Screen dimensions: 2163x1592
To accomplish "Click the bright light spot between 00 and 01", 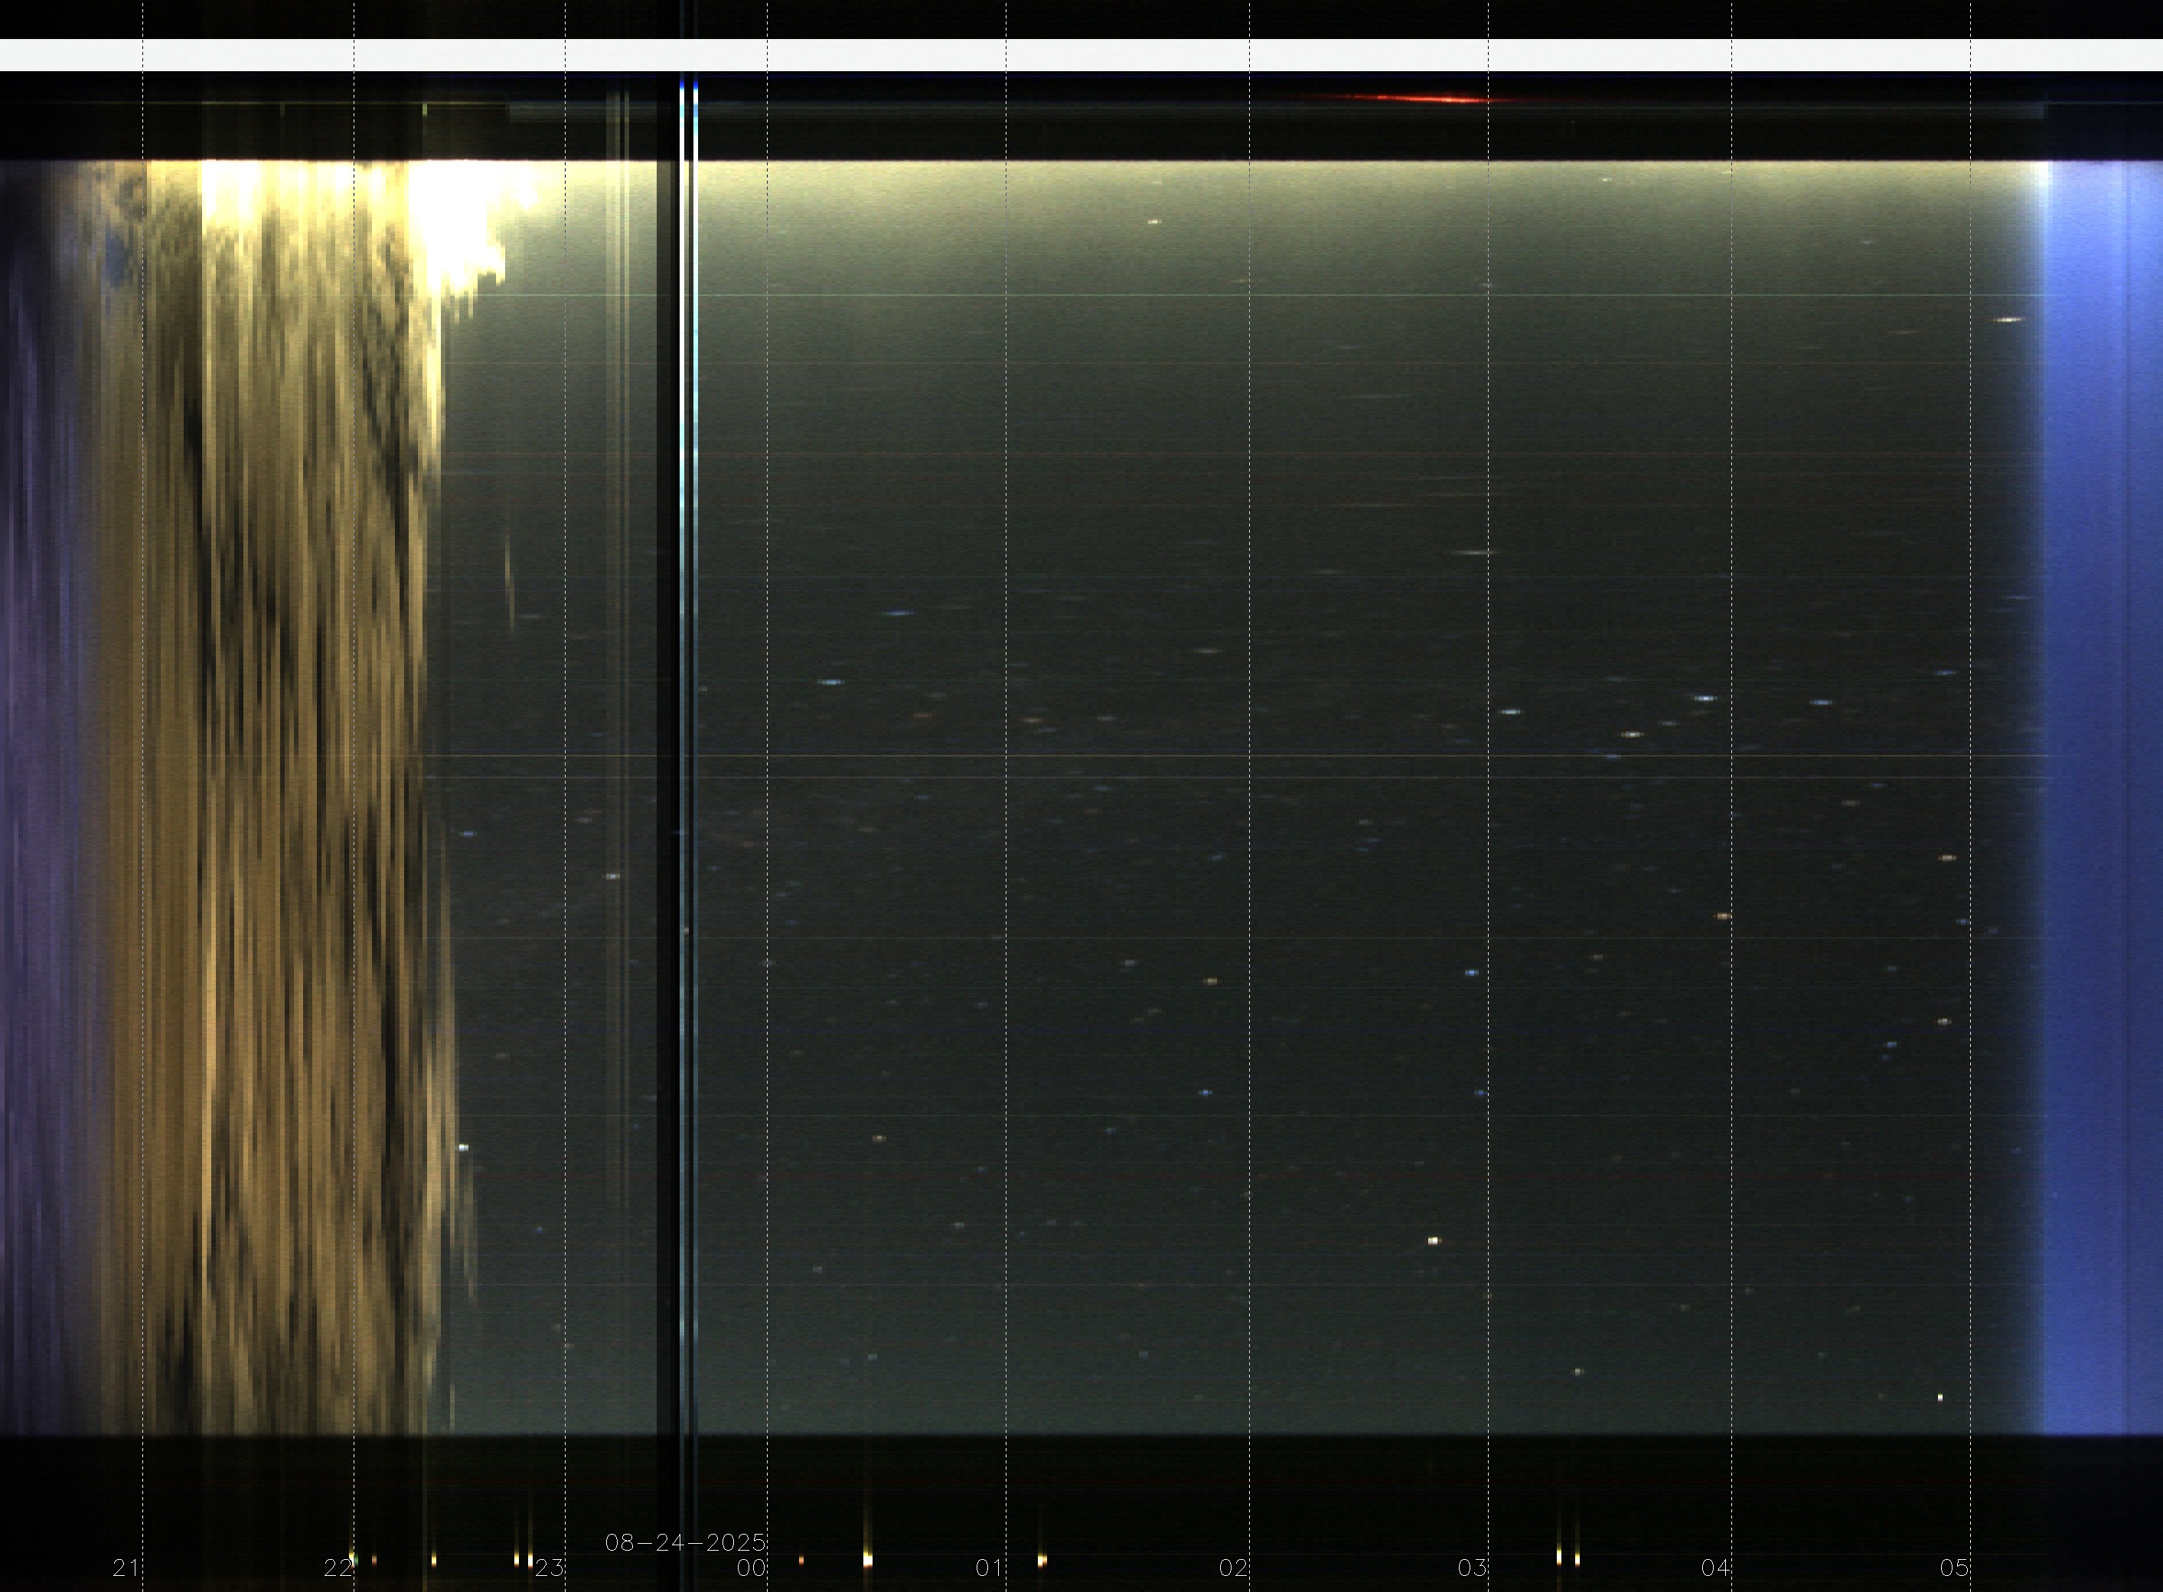I will (x=867, y=1558).
